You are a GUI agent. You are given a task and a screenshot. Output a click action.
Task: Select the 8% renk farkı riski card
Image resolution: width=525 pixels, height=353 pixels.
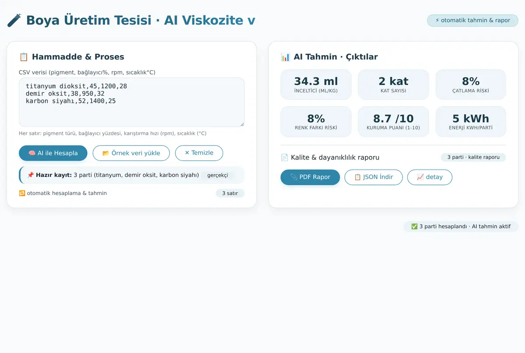pyautogui.click(x=316, y=122)
